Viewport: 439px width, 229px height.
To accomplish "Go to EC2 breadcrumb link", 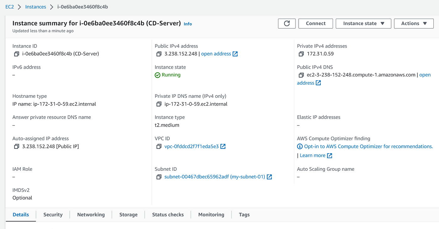I will 10,7.
